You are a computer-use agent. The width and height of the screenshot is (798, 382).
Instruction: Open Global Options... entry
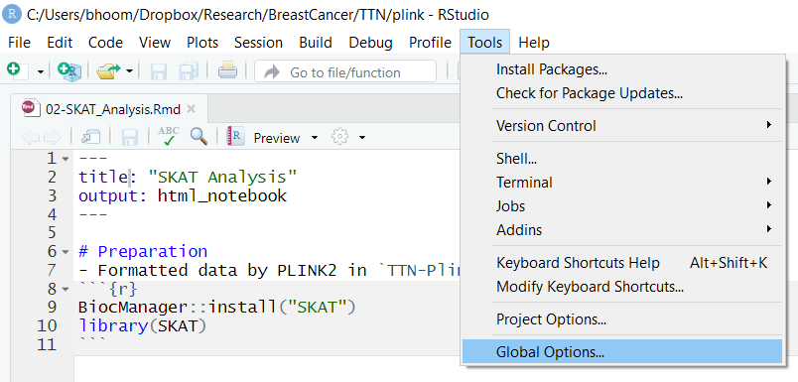point(621,352)
